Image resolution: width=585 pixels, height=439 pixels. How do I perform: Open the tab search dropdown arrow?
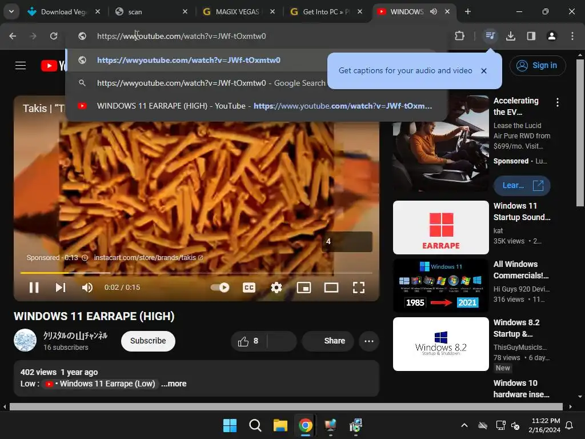[x=11, y=11]
